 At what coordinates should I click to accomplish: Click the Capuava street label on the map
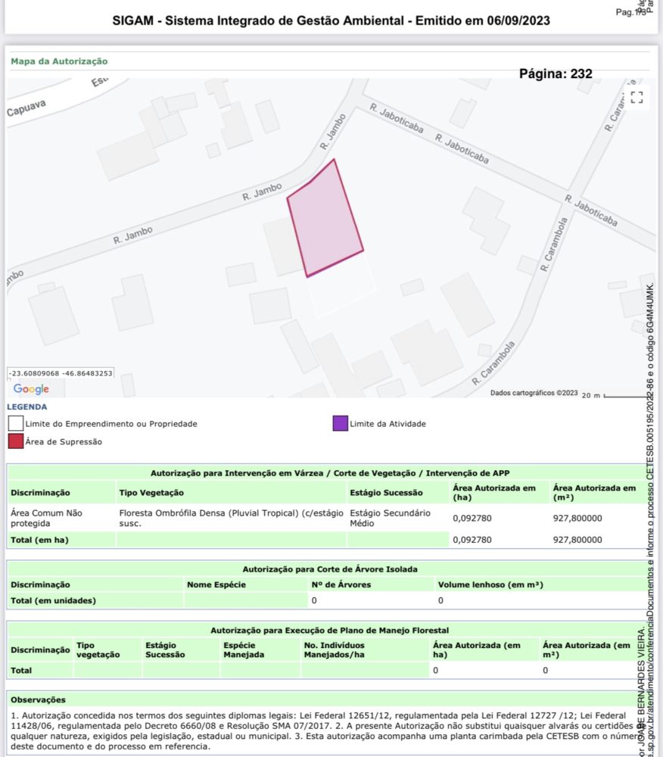26,107
